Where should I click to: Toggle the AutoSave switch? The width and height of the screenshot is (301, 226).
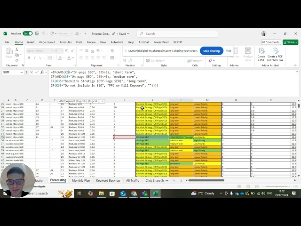coord(27,33)
